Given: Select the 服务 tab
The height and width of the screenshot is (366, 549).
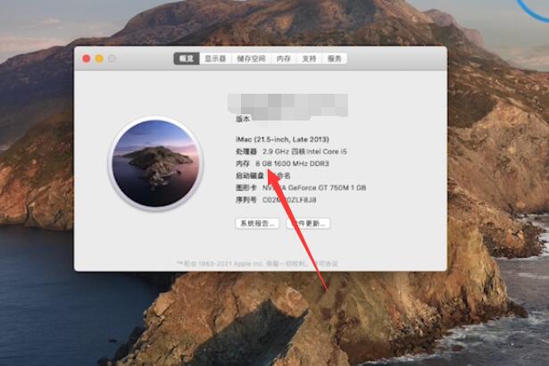Looking at the screenshot, I should (x=335, y=59).
